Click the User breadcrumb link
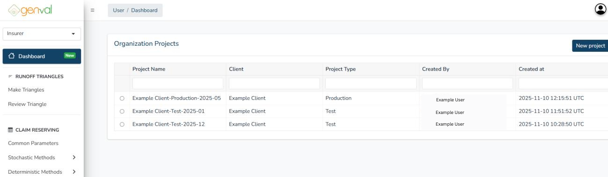The width and height of the screenshot is (608, 177). click(118, 10)
